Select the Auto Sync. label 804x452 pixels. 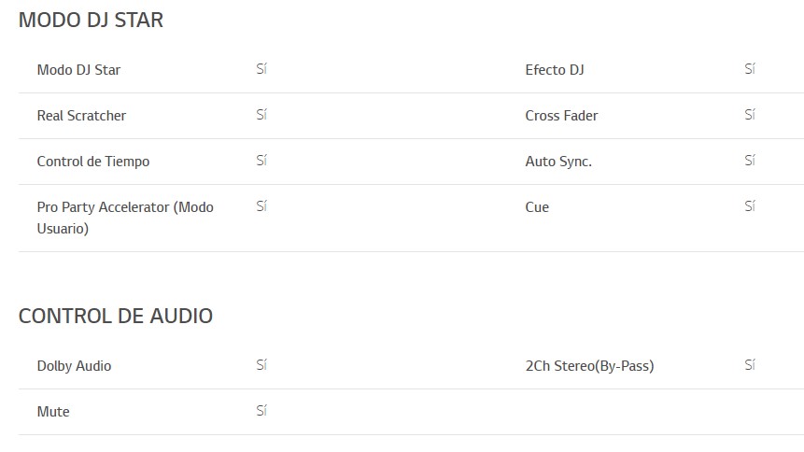coord(558,162)
